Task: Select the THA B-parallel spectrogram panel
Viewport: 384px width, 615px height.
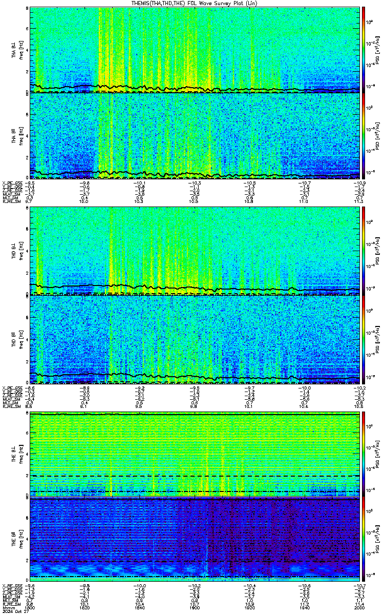Action: point(195,136)
